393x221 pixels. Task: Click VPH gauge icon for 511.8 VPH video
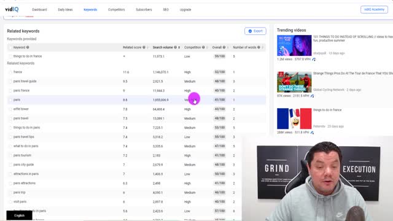pos(312,133)
